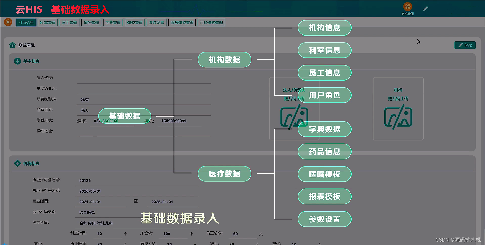Screen dimensions: 485x245
Task: Click the home icon beside 测试医院
Action: pos(12,45)
